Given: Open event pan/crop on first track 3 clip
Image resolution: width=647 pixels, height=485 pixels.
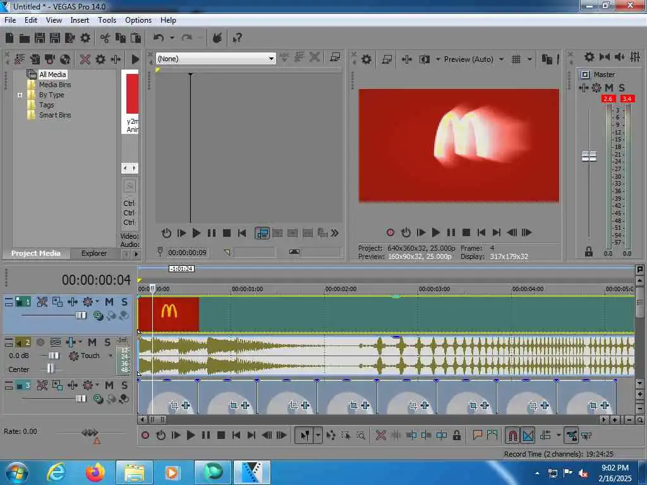Looking at the screenshot, I should tap(174, 405).
